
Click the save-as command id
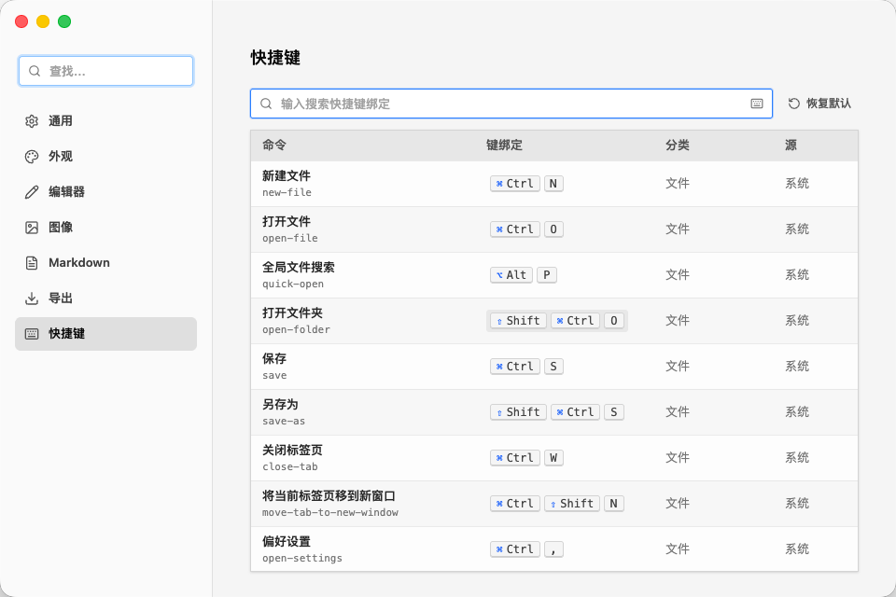284,421
